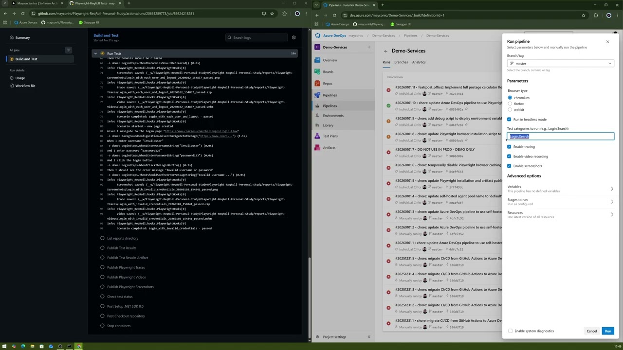Enable system diagnostics checkbox
Viewport: 623px width, 350px height.
click(510, 331)
